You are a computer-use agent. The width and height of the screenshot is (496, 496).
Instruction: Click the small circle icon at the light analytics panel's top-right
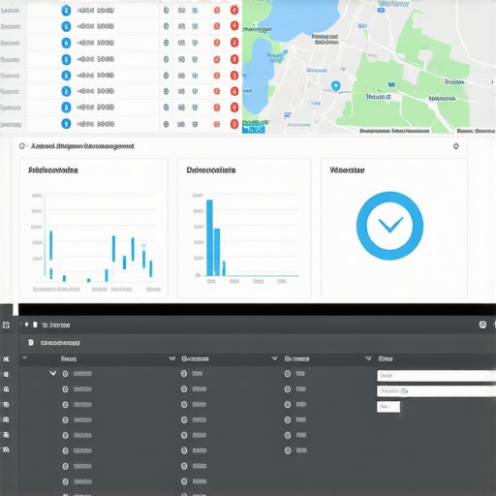click(456, 146)
